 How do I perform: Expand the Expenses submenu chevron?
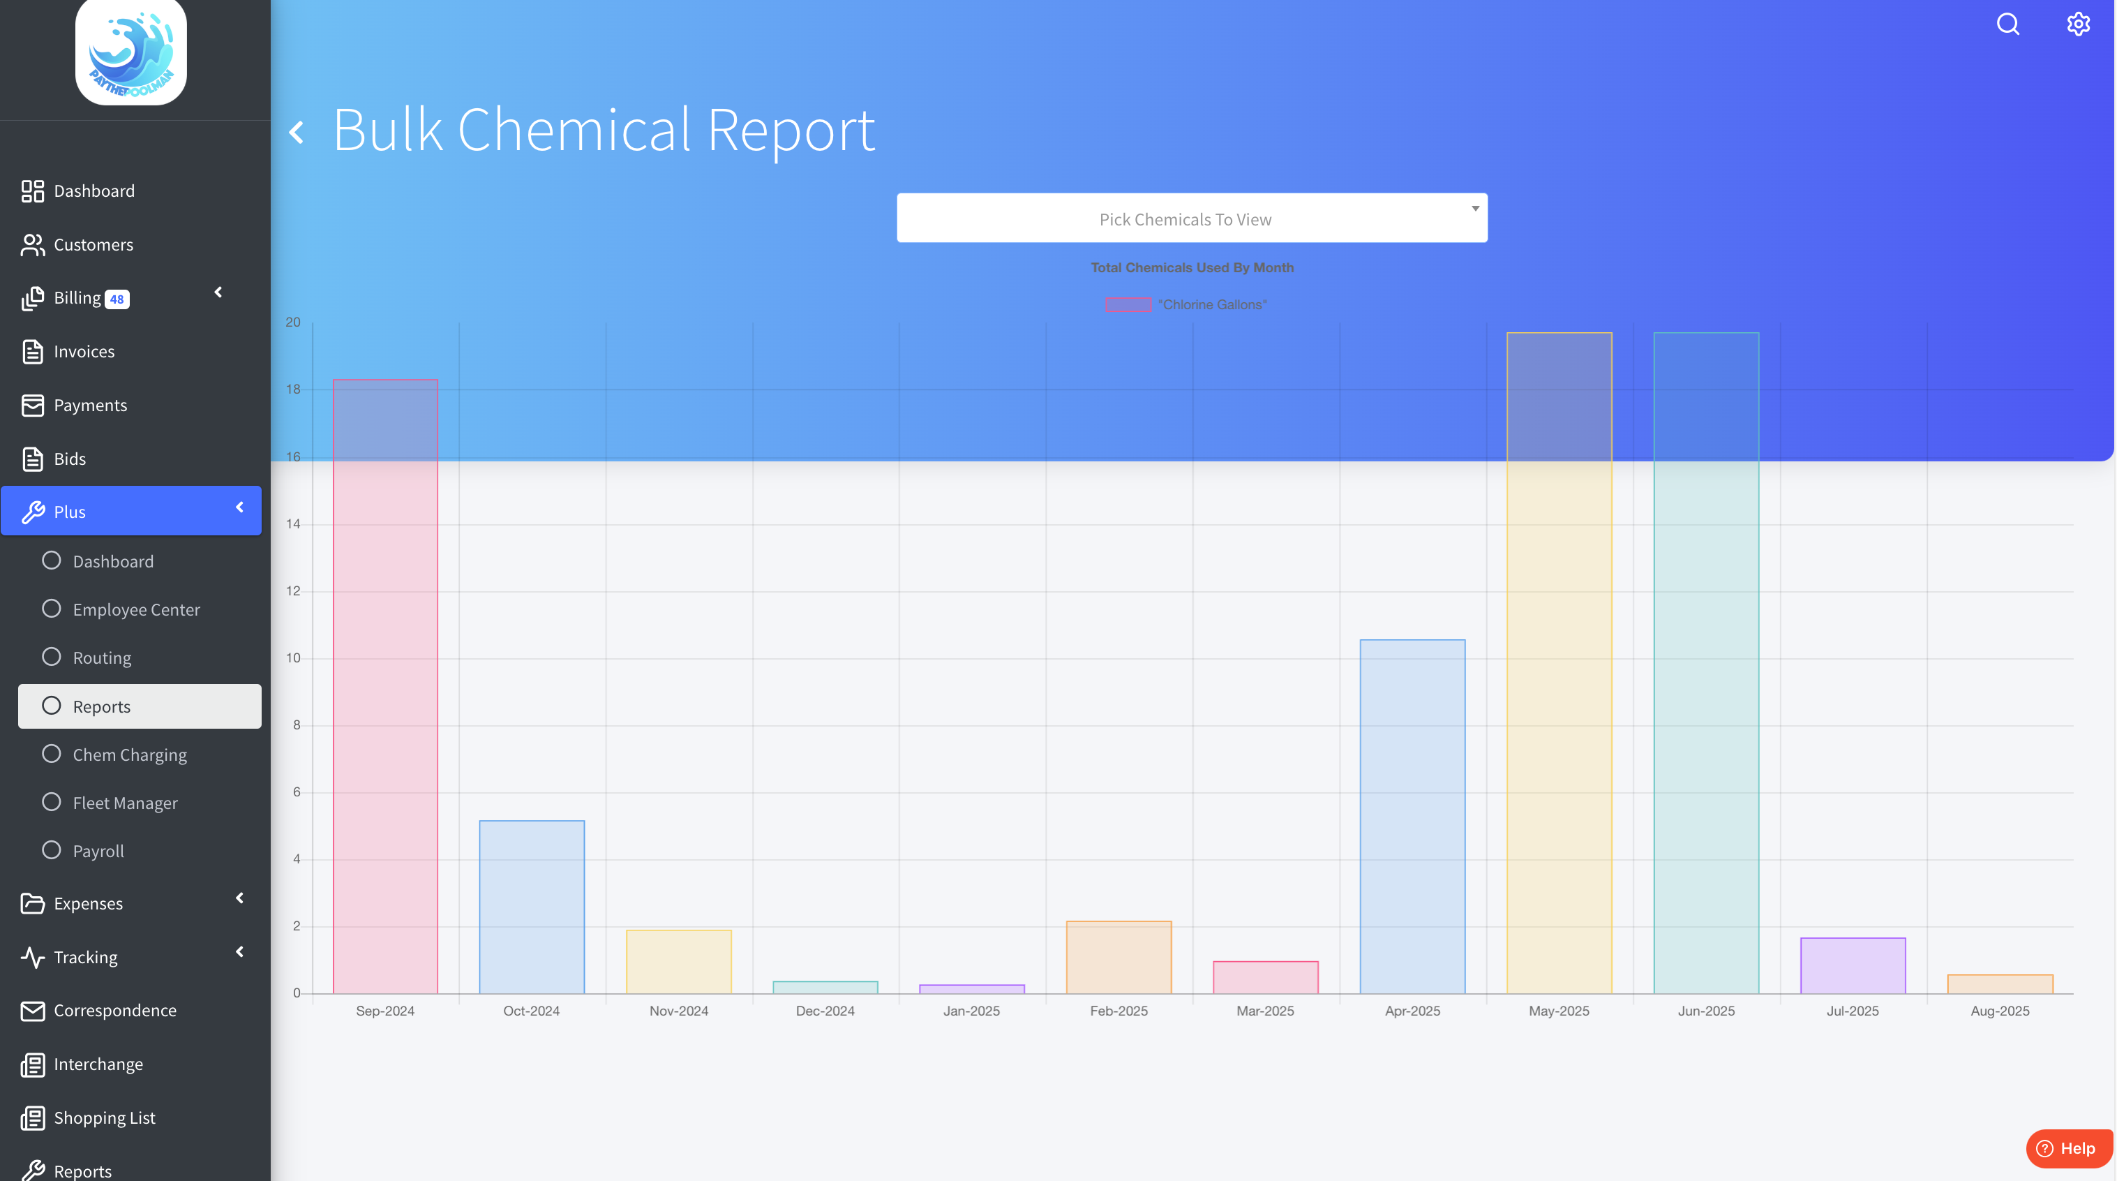(240, 898)
